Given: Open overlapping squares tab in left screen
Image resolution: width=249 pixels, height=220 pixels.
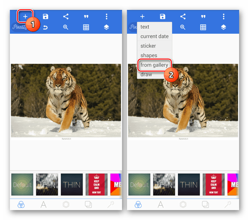Looking at the screenshot, I should pyautogui.click(x=88, y=205).
